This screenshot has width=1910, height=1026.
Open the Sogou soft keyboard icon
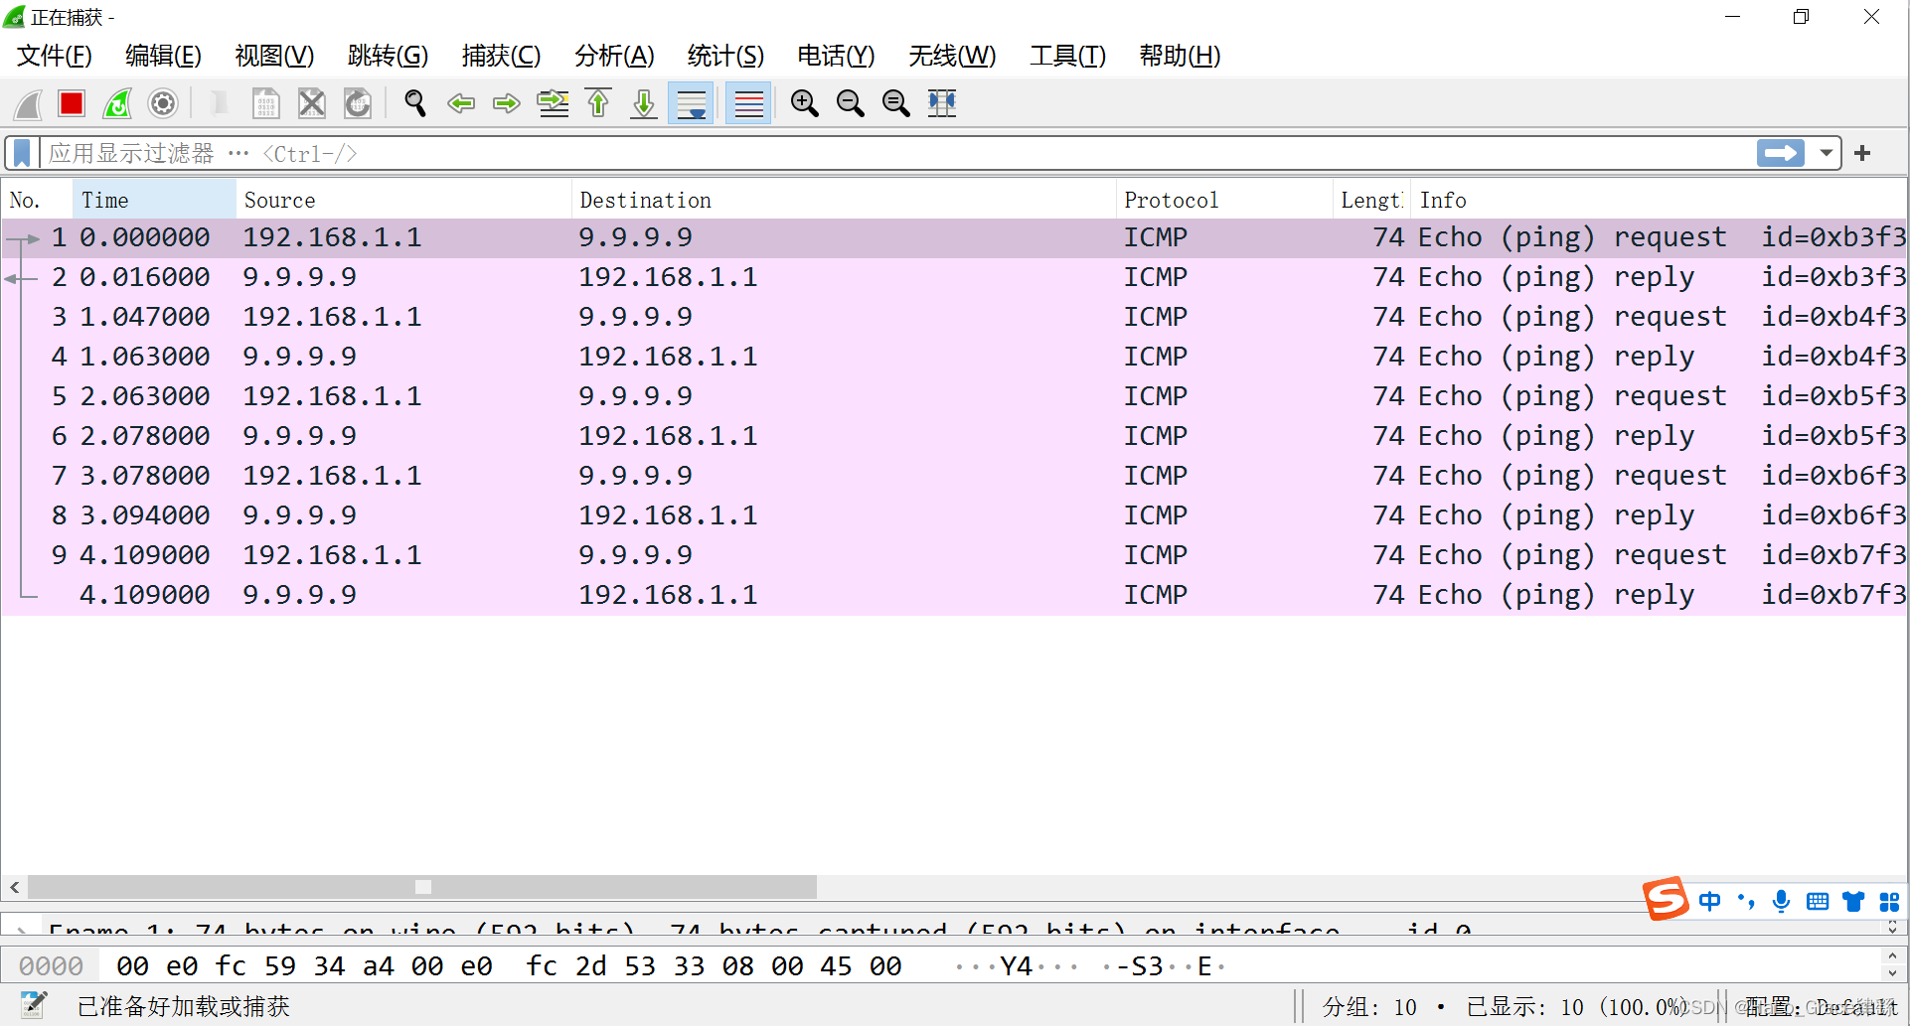coord(1818,901)
